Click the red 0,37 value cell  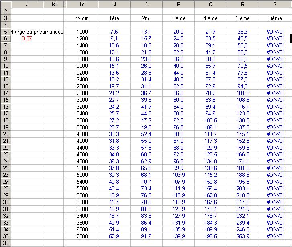27,38
